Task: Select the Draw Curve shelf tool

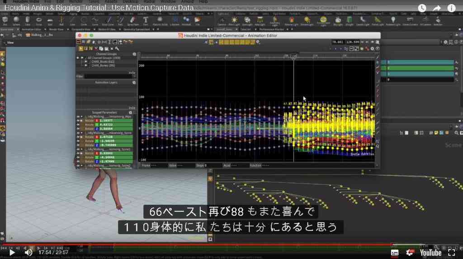Action: pyautogui.click(x=108, y=21)
